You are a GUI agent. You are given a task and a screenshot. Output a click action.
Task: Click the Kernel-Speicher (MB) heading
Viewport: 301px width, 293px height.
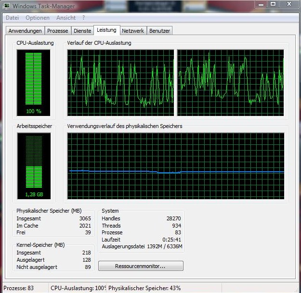40,245
